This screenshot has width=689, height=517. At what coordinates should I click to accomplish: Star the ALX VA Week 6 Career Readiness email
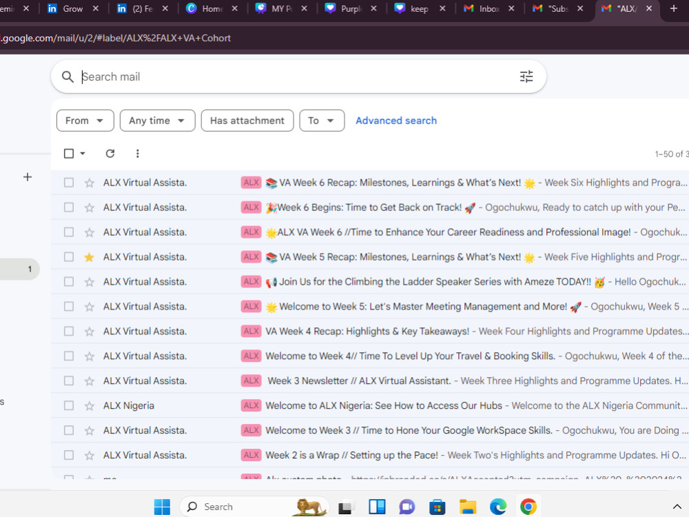click(89, 232)
